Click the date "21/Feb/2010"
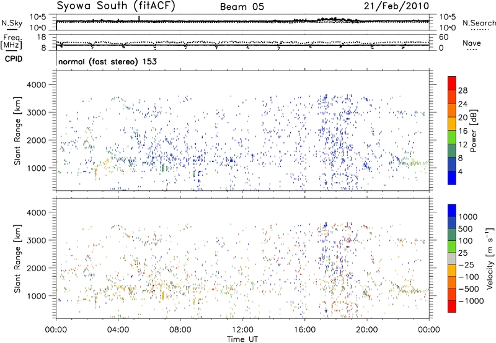Image resolution: width=496 pixels, height=343 pixels. pyautogui.click(x=396, y=6)
